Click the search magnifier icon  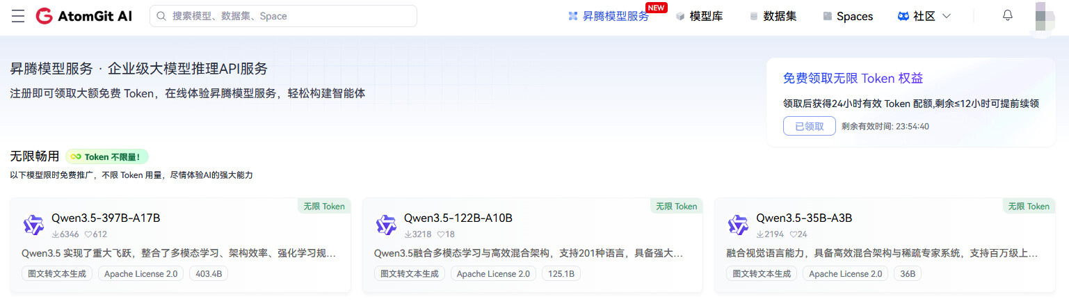pos(161,16)
